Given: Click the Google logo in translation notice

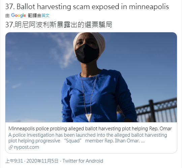Looking at the screenshot, I should tap(19, 15).
